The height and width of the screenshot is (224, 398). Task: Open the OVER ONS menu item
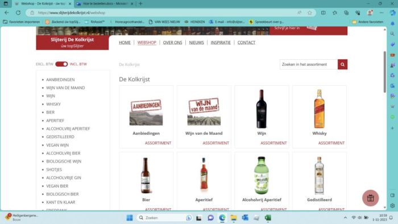pyautogui.click(x=173, y=43)
